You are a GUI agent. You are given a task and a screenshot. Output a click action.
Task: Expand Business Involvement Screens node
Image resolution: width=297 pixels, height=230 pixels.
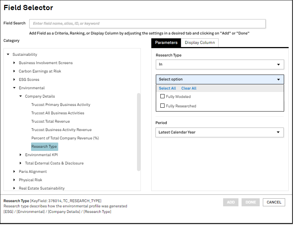(14, 63)
